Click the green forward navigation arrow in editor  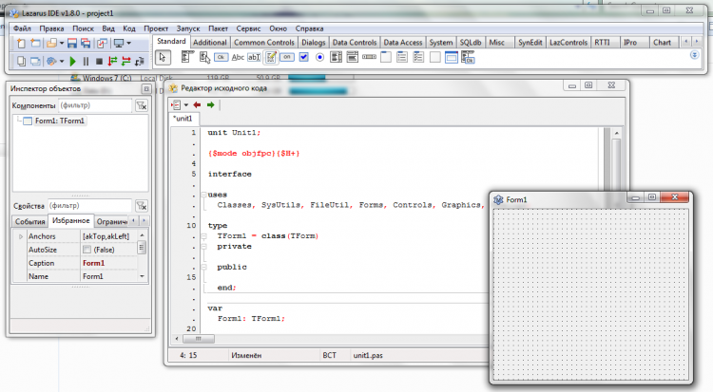(x=210, y=104)
